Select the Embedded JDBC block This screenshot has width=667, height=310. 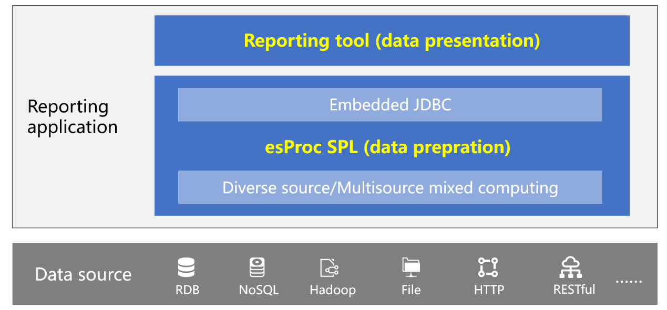tap(390, 105)
